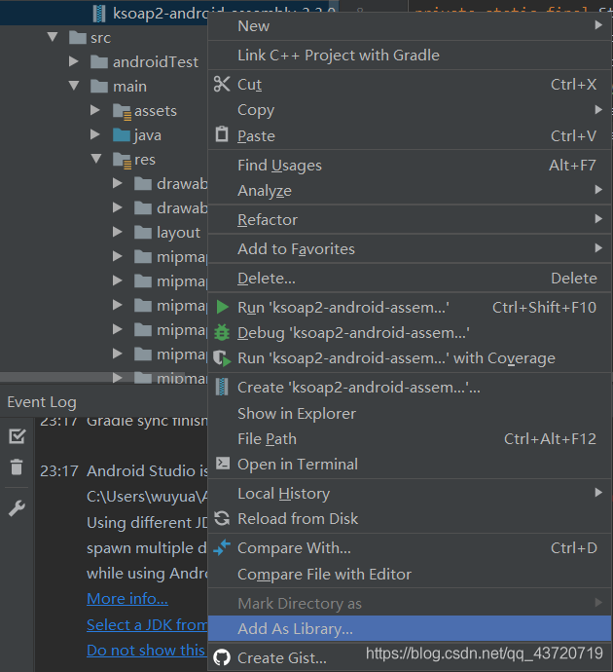
Task: Click the clipboard Paste icon
Action: pyautogui.click(x=221, y=134)
